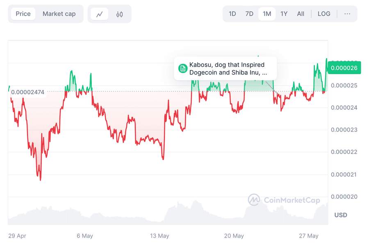Show All time price history

tap(301, 14)
